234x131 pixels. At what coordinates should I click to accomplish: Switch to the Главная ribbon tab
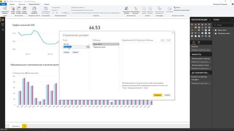(x=12, y=4)
